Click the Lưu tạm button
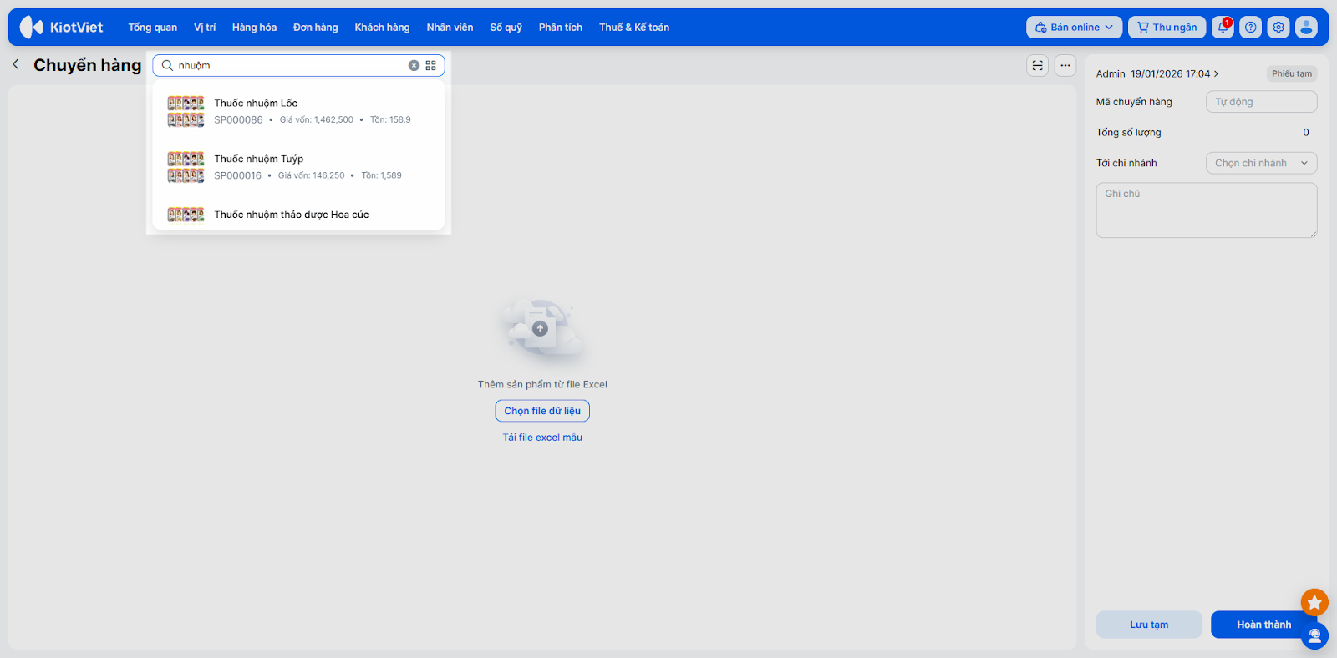1337x658 pixels. [x=1149, y=625]
